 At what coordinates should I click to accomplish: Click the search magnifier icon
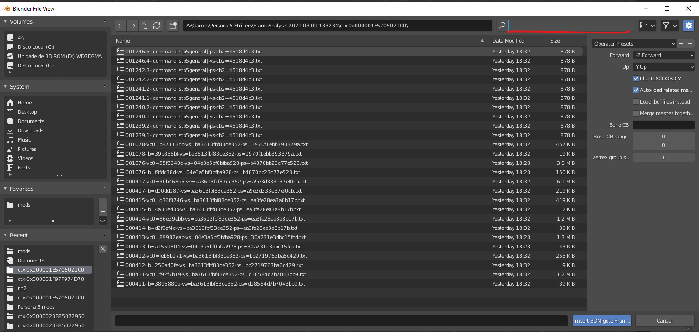coord(501,26)
